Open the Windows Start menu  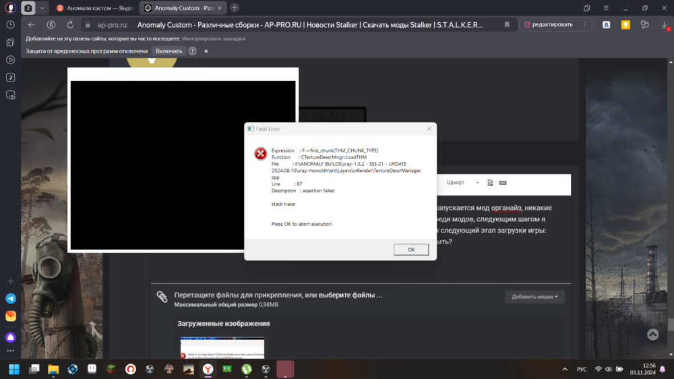coord(14,369)
